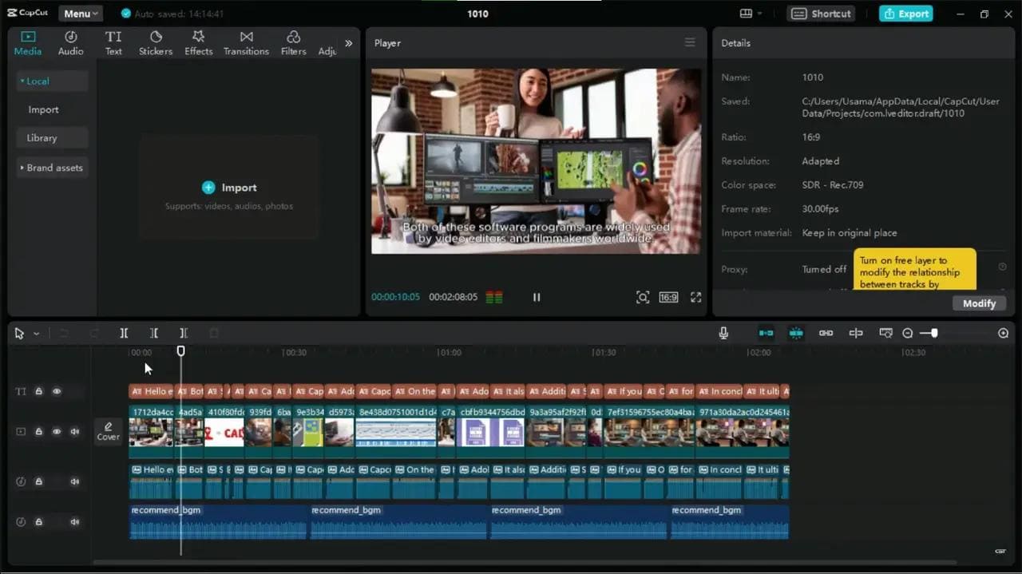The height and width of the screenshot is (574, 1022).
Task: Click the timeline zoom slider handle
Action: (x=934, y=333)
